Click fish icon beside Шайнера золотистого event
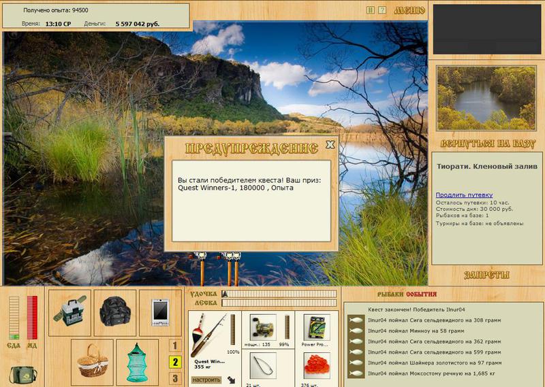The width and height of the screenshot is (545, 387). pos(356,363)
